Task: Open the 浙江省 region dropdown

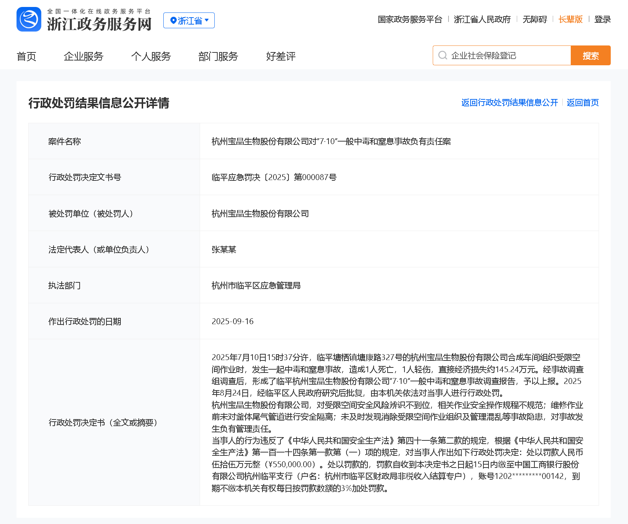Action: 189,21
